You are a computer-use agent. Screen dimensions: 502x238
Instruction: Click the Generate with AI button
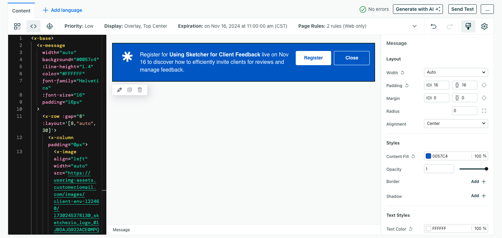[x=418, y=9]
